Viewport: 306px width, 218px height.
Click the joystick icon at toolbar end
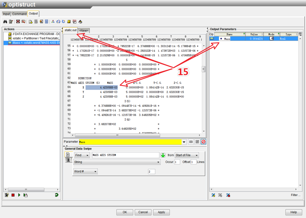[80, 22]
